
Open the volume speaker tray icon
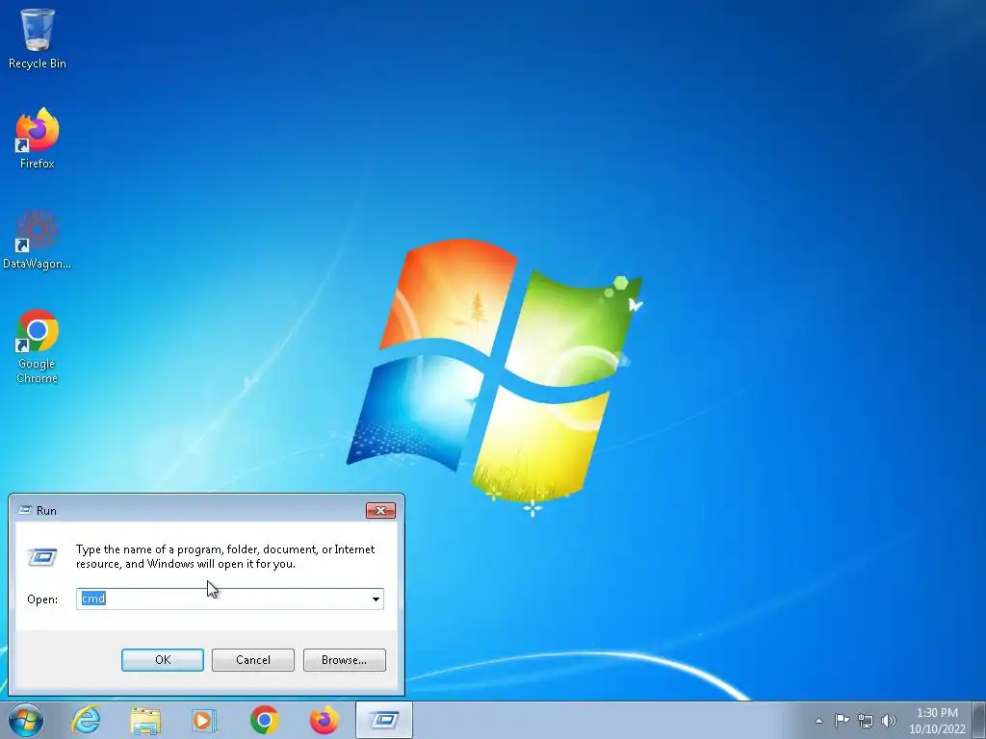point(889,721)
